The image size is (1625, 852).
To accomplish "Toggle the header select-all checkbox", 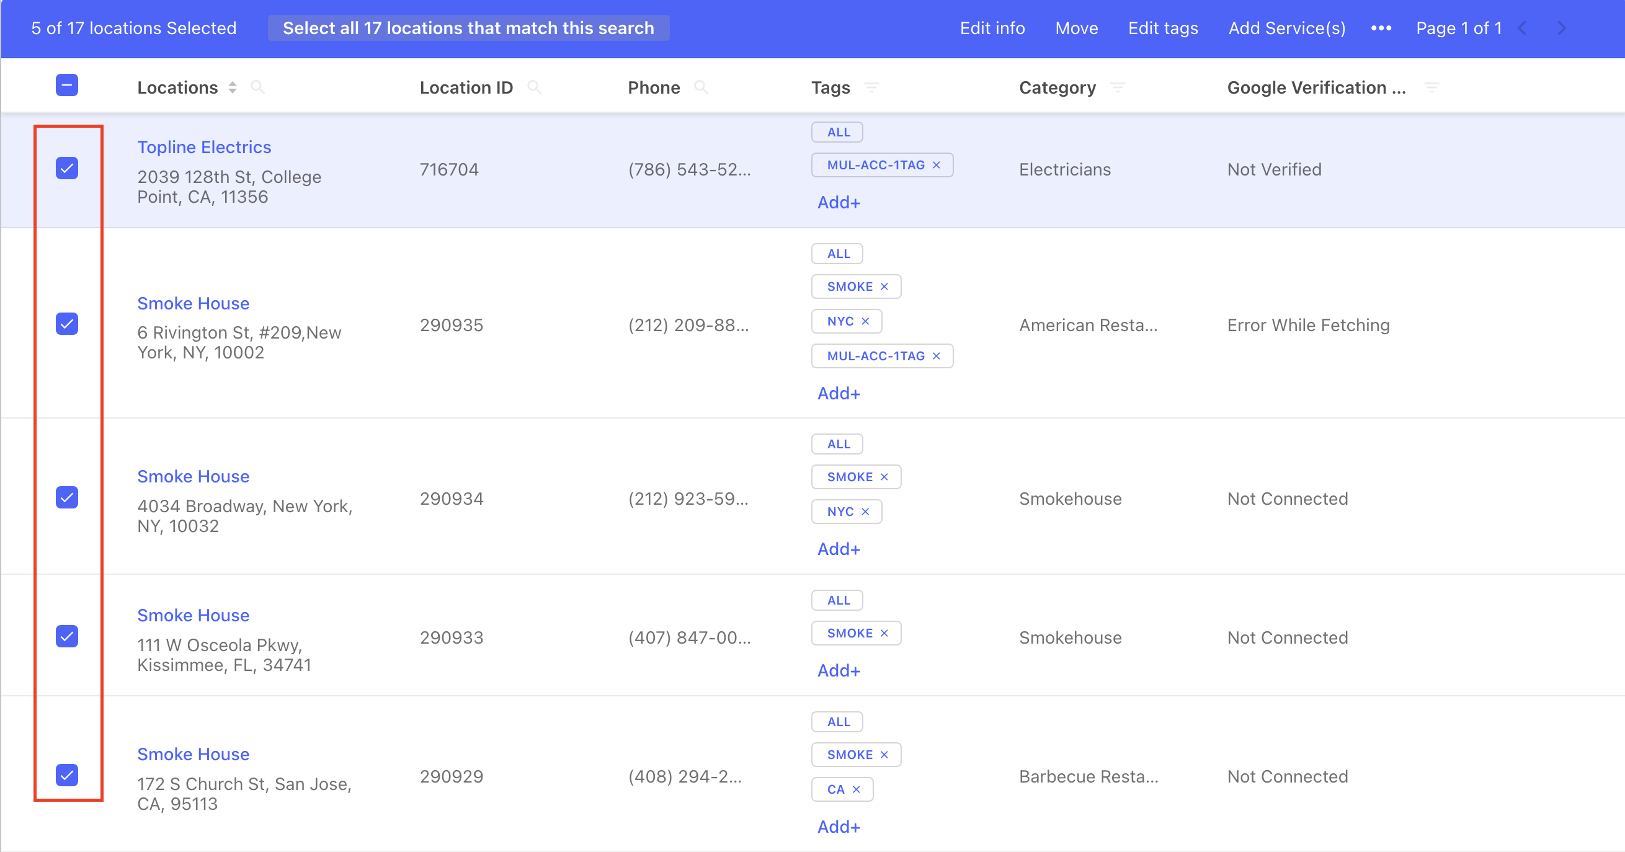I will click(x=67, y=85).
